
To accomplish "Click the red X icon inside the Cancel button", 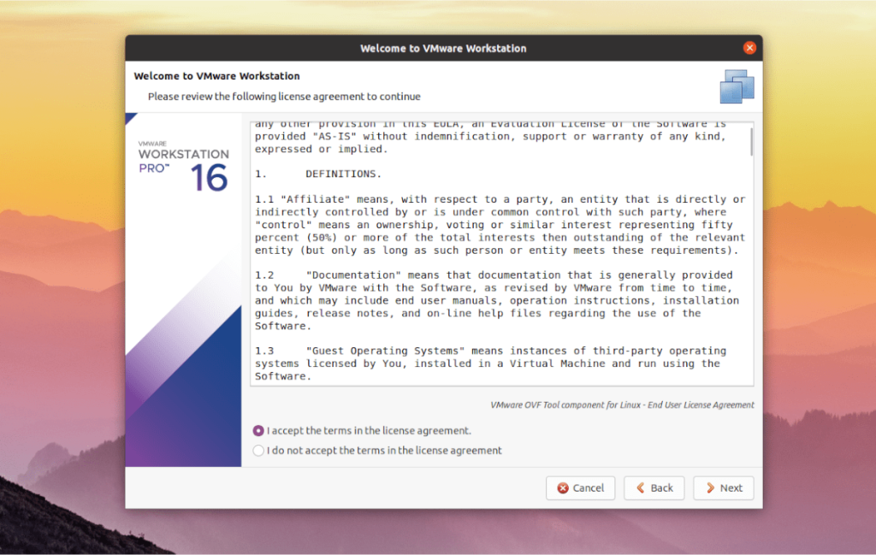I will click(x=565, y=488).
